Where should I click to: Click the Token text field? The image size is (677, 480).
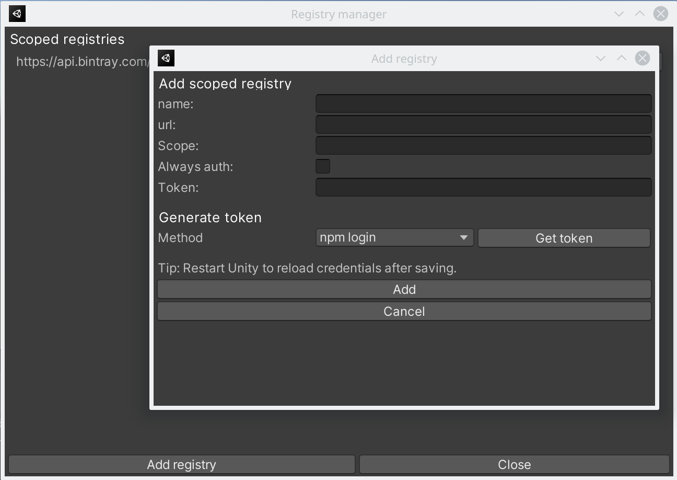[x=483, y=187]
